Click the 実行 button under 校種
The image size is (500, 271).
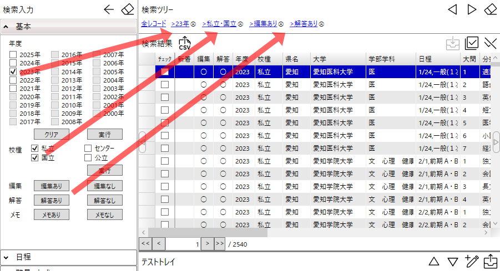point(104,170)
